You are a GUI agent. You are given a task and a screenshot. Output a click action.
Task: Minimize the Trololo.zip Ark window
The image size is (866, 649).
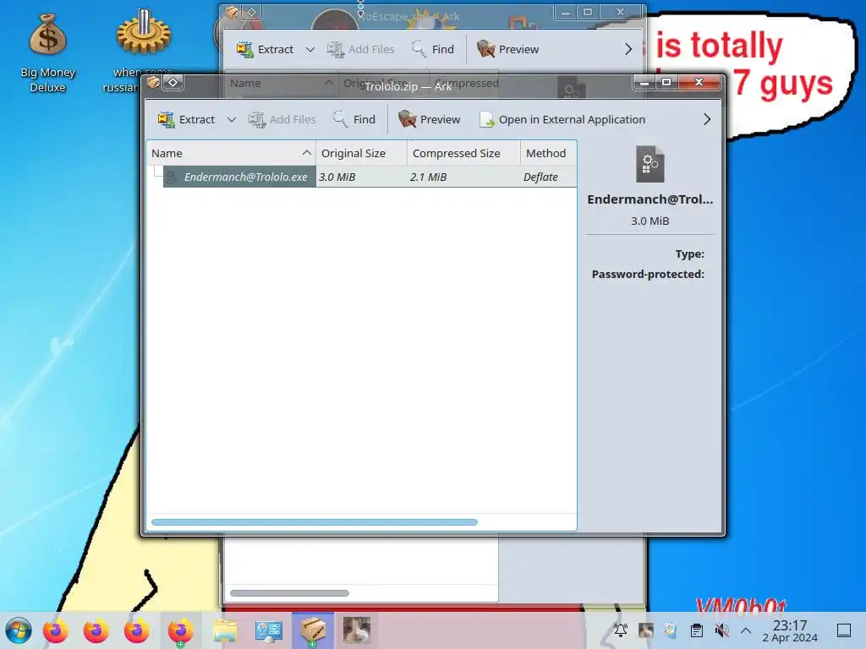pos(644,82)
